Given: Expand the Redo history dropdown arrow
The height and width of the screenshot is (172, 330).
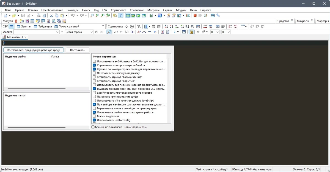Looking at the screenshot, I should click(x=86, y=16).
